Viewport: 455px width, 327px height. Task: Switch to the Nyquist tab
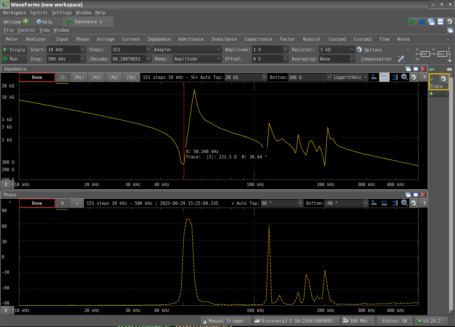312,39
